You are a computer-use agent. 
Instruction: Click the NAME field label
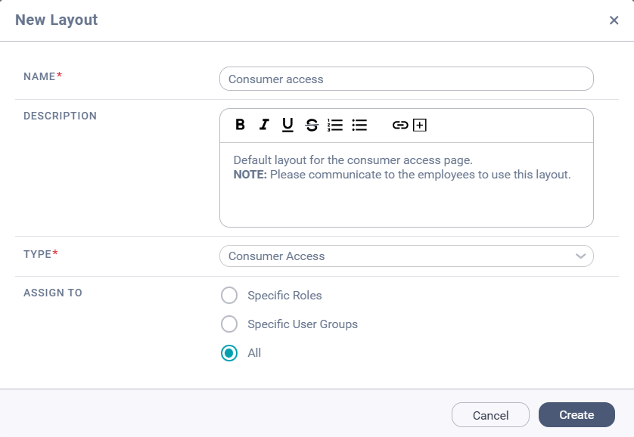39,76
